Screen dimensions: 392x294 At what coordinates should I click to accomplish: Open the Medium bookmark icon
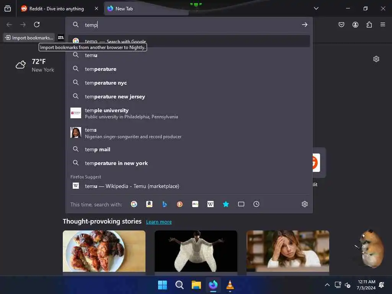[61, 38]
